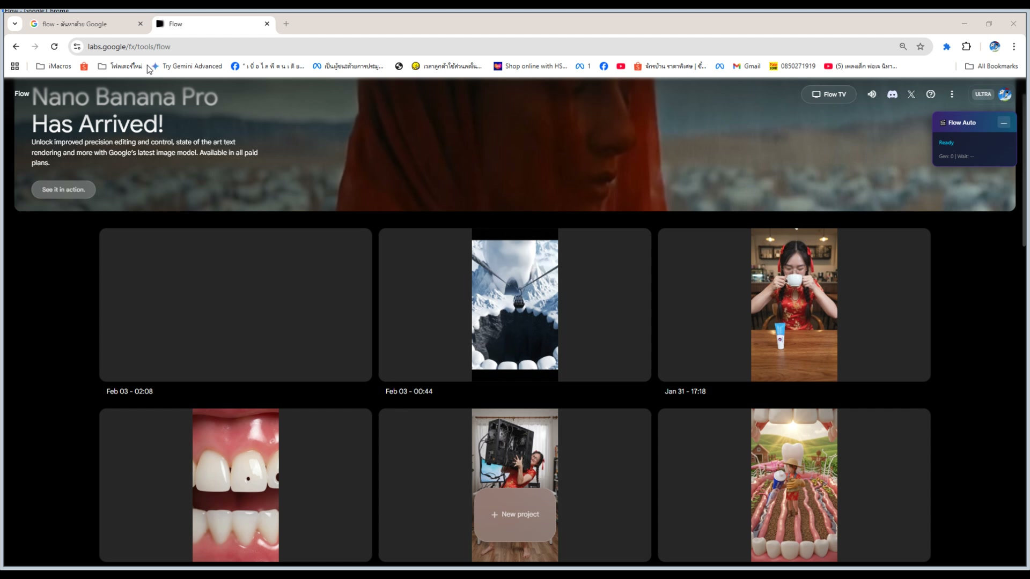Click the YouTube icon on bookmarks bar

tap(621, 66)
